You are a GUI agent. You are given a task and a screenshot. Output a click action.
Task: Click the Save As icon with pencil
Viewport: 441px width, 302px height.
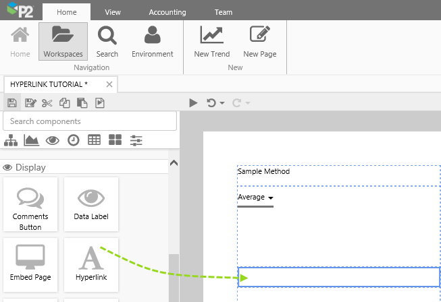pos(30,103)
